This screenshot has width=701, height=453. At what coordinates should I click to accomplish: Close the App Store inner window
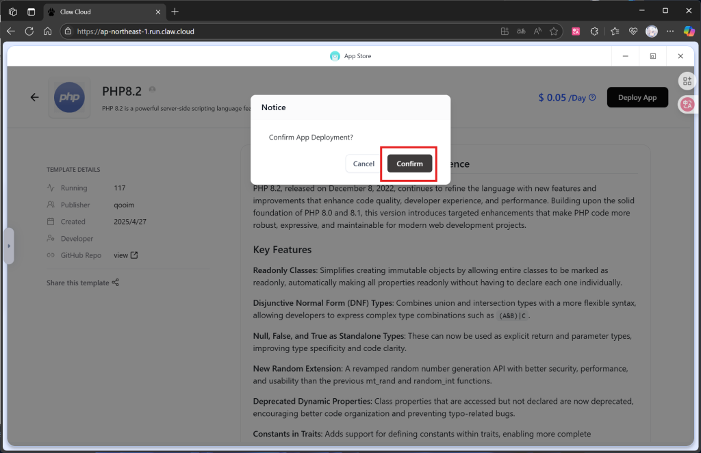[x=680, y=56]
